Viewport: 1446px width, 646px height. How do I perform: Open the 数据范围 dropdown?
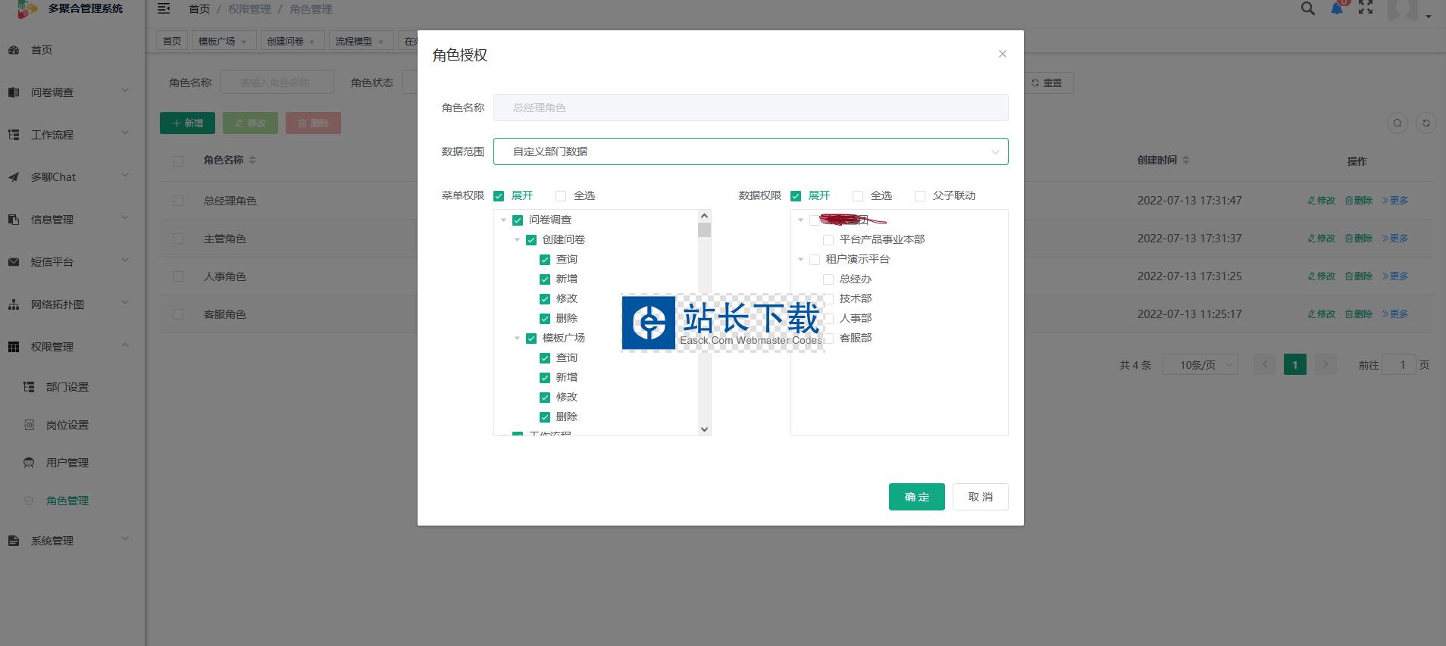point(750,151)
